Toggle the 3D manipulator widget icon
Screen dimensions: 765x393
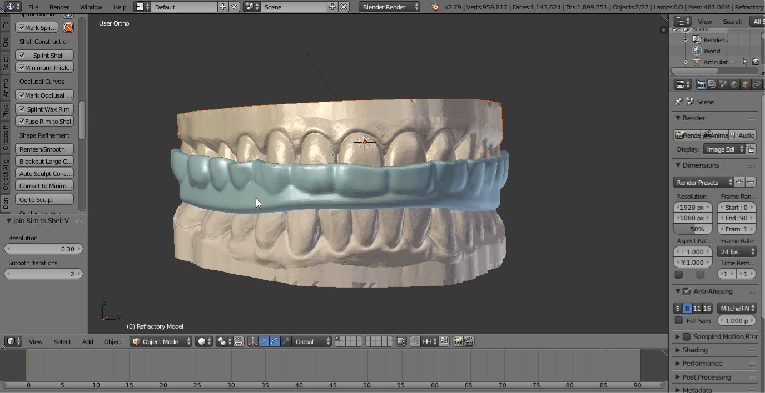(252, 341)
